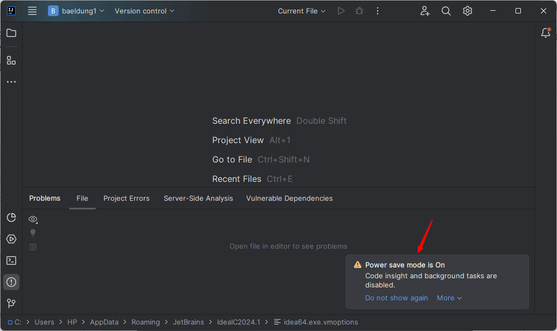
Task: Open the Git branch tool window icon
Action: click(11, 304)
